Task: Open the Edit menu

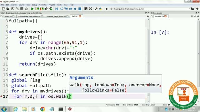Action: point(7,5)
